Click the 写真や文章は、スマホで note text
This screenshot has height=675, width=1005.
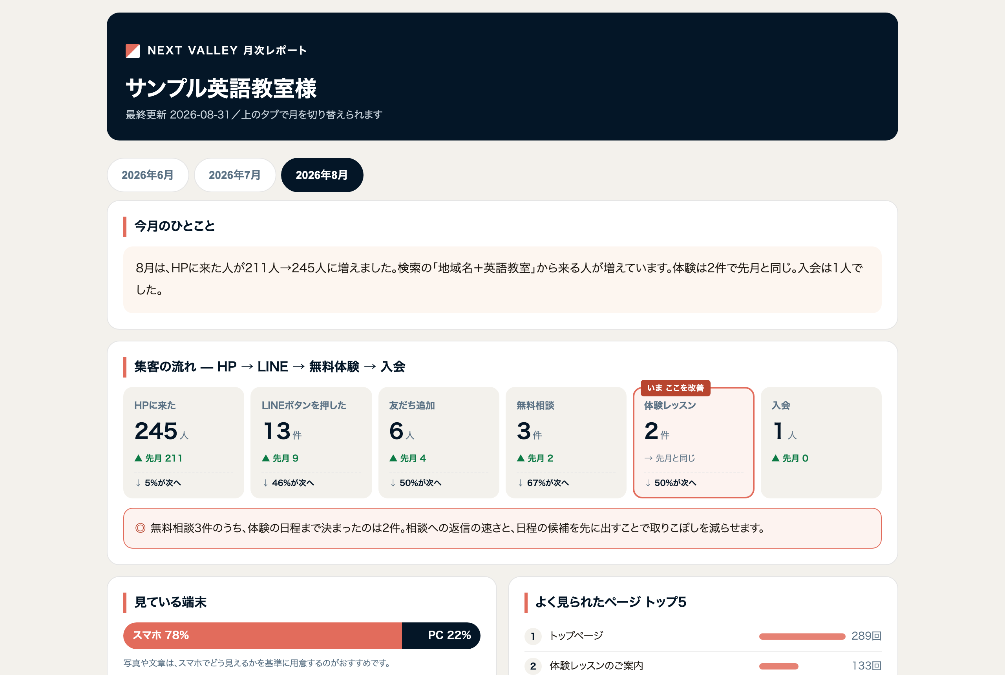pyautogui.click(x=257, y=663)
